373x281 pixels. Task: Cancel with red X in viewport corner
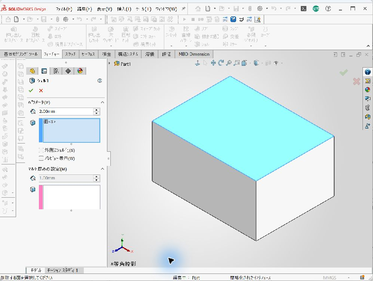(356, 81)
